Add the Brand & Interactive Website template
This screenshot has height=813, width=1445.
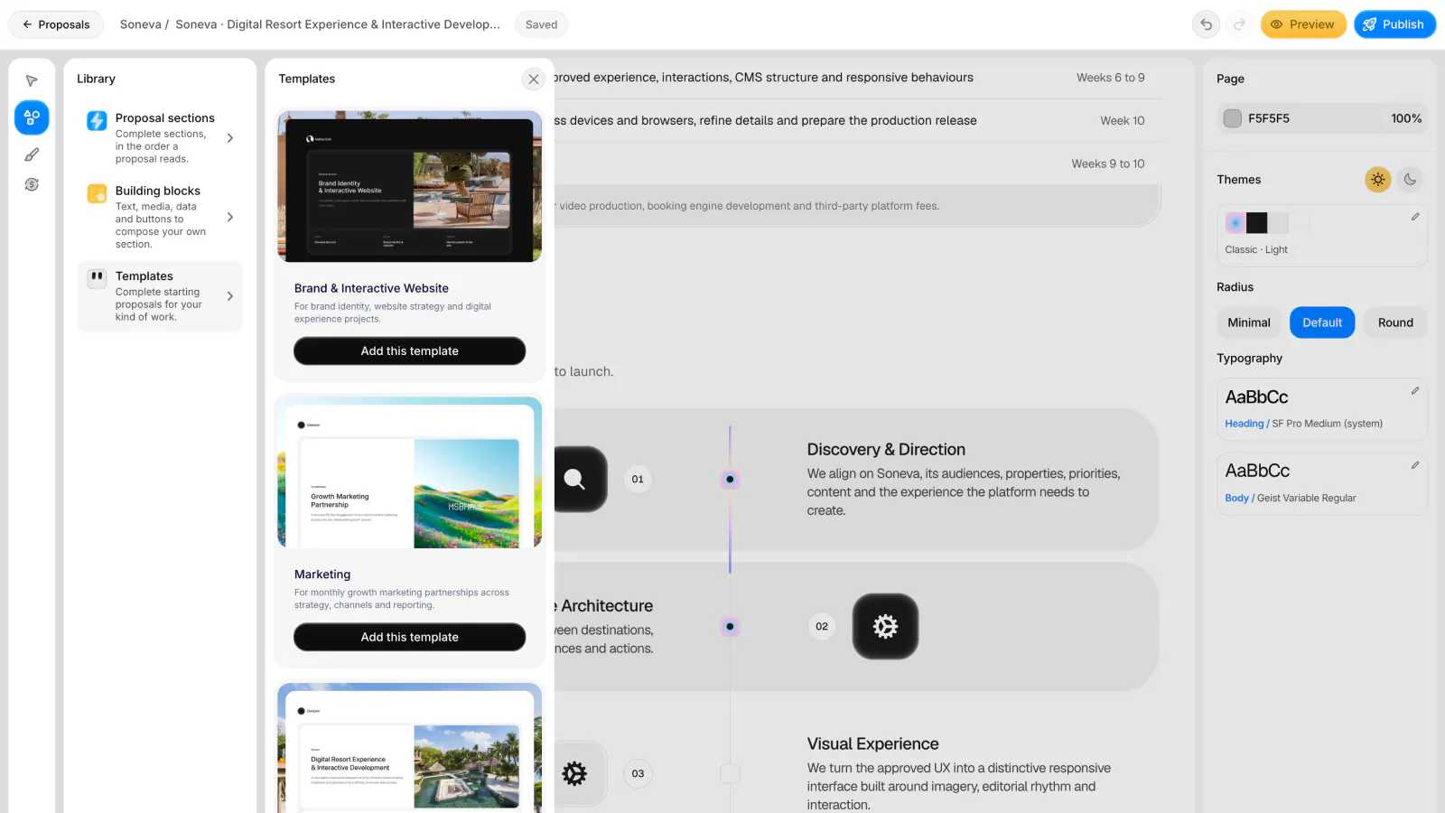[x=410, y=350]
